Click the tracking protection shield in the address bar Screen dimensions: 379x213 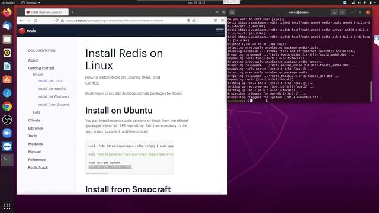point(57,21)
